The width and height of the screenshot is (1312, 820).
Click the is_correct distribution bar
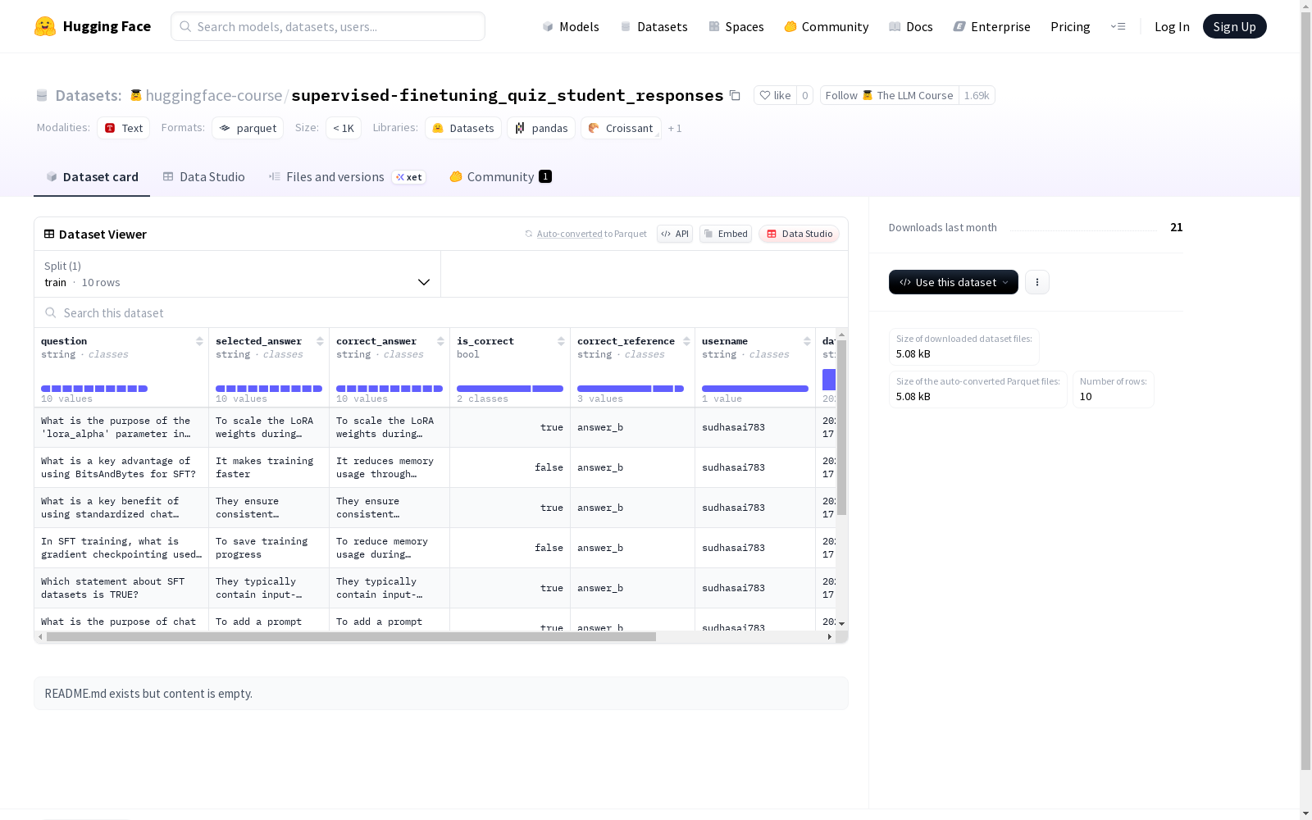510,389
